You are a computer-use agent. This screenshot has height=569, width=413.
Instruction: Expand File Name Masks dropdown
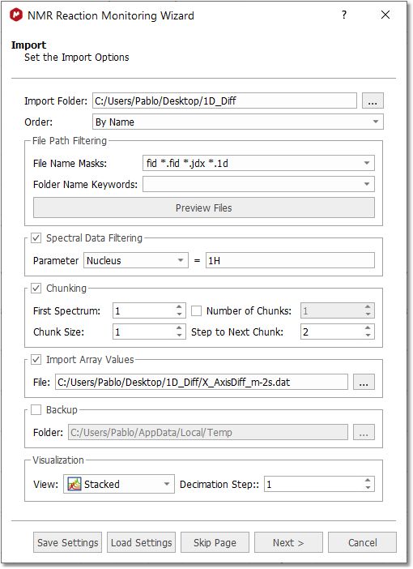[367, 163]
